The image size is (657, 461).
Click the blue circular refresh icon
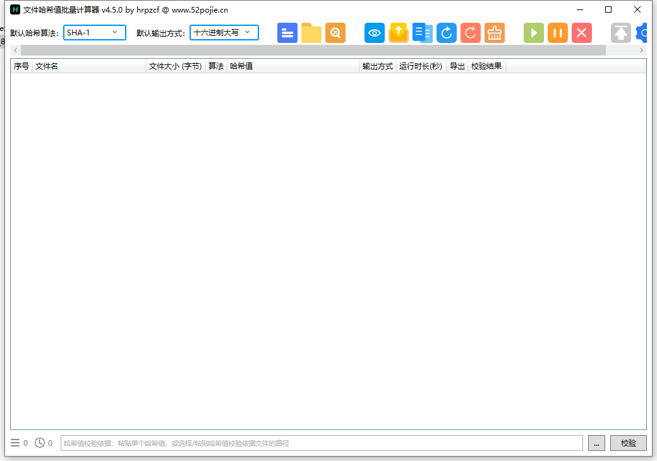click(447, 33)
